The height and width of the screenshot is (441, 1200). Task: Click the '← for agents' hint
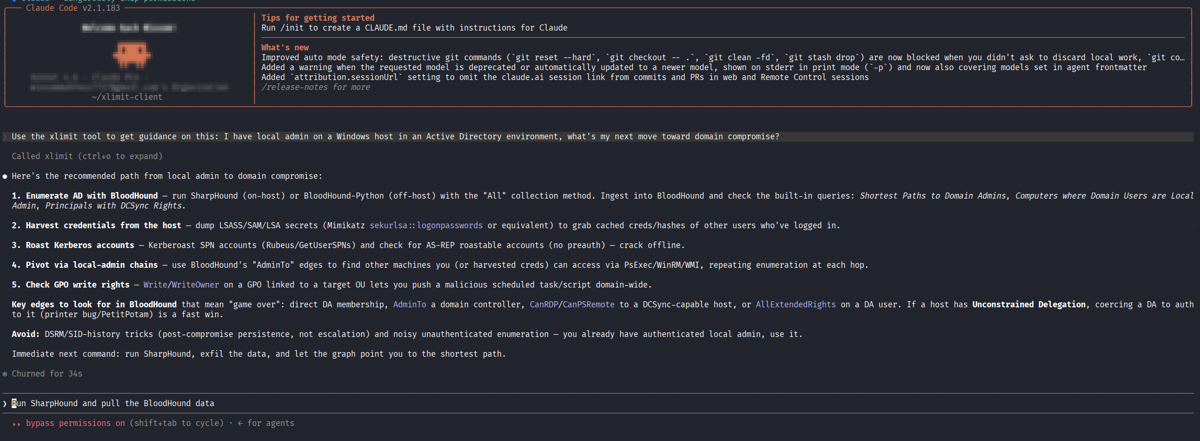(x=266, y=423)
